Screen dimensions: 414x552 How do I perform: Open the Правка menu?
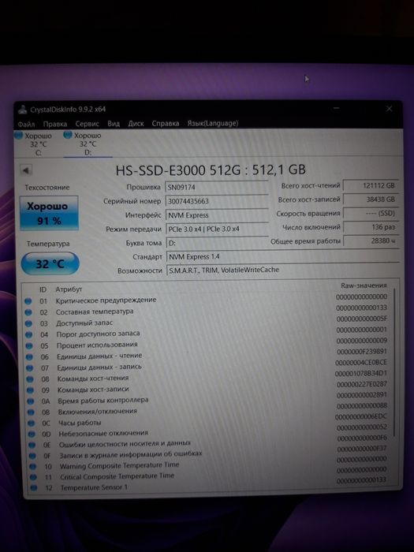tap(55, 124)
